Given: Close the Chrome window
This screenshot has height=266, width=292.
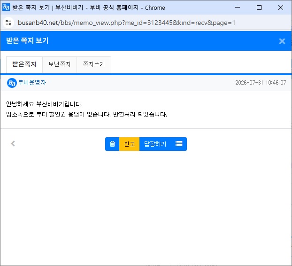Looking at the screenshot, I should click(281, 8).
